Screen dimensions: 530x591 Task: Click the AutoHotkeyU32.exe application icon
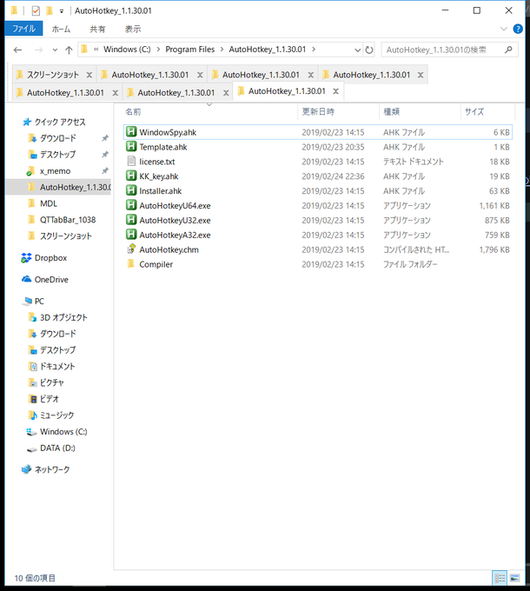(x=130, y=220)
